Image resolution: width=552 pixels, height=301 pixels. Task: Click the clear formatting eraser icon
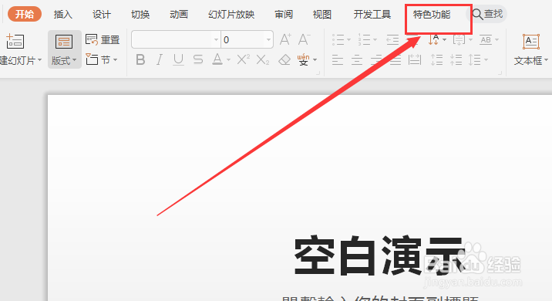point(284,59)
